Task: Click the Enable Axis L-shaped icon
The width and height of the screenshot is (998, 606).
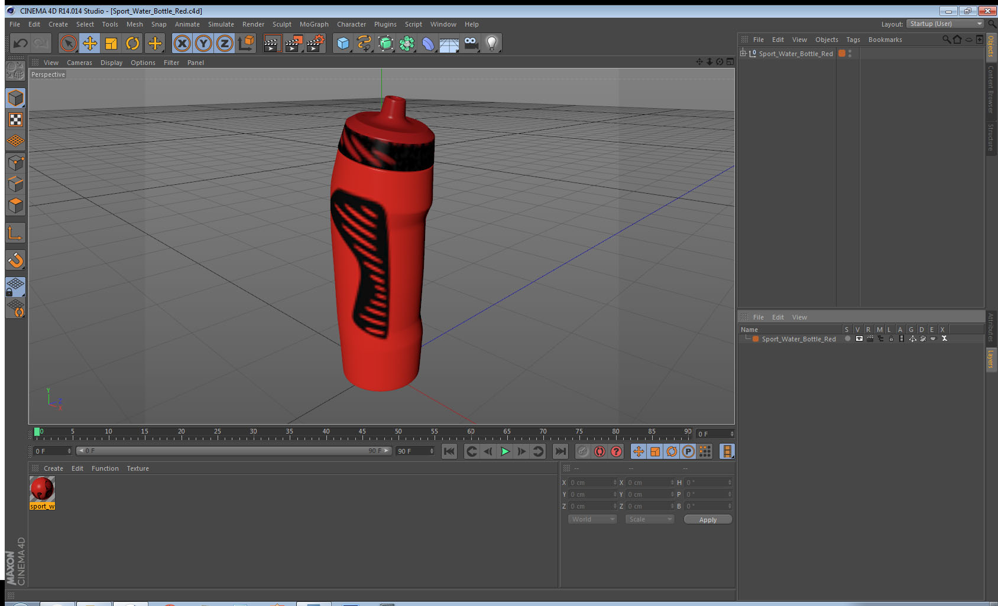Action: (15, 233)
